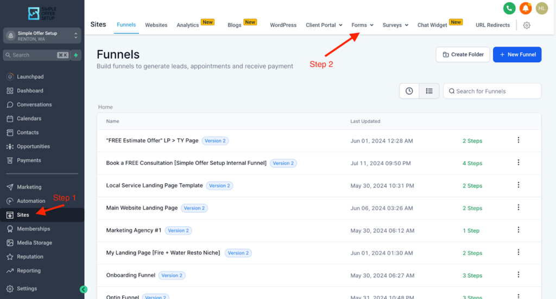Screen dimensions: 556x299
Task: Open options menu for FREE Estimate Offer funnel
Action: point(519,140)
